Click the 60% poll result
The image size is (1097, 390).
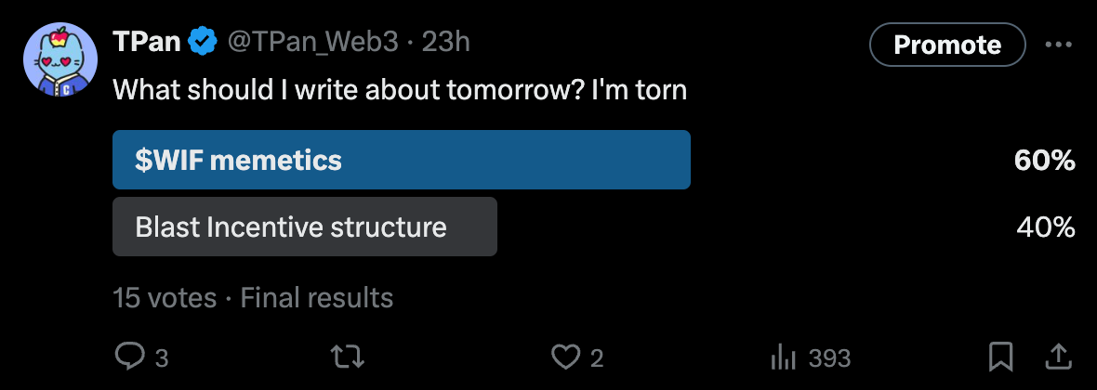click(x=1045, y=161)
